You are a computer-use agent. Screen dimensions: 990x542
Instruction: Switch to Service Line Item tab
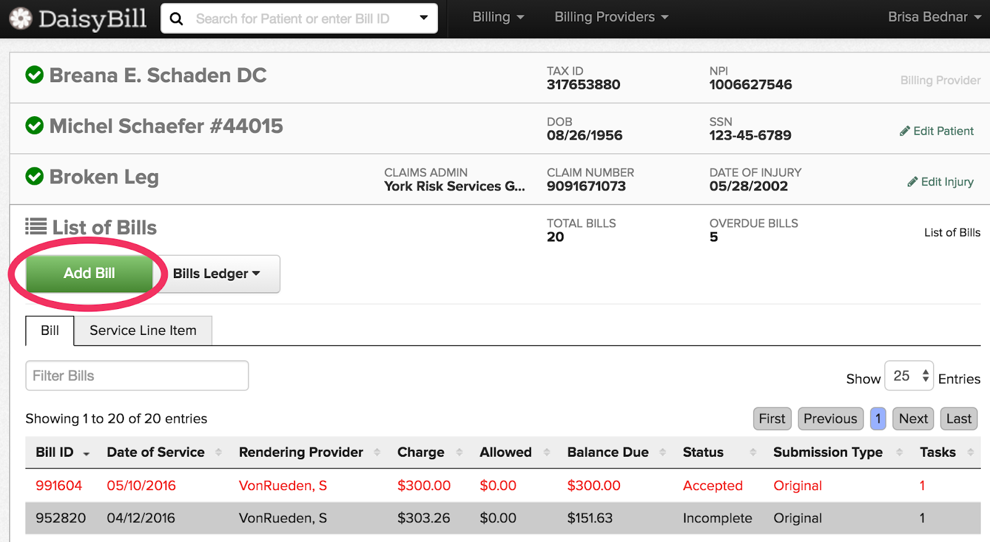(143, 331)
